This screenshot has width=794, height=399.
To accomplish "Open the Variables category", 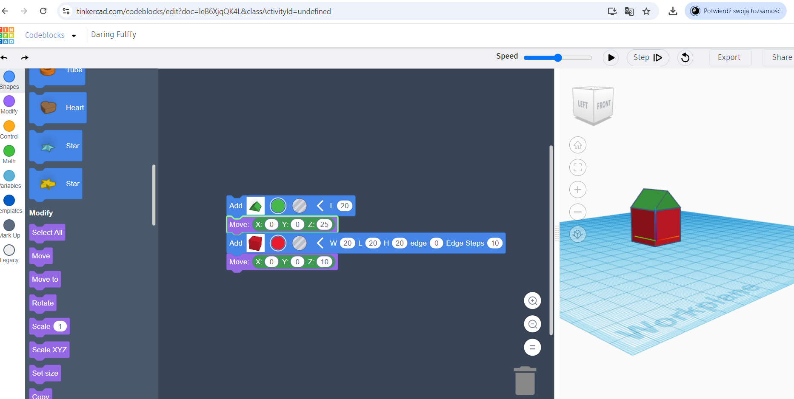I will coord(9,179).
